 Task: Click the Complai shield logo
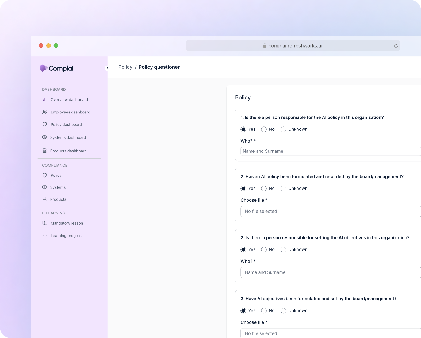click(x=43, y=68)
